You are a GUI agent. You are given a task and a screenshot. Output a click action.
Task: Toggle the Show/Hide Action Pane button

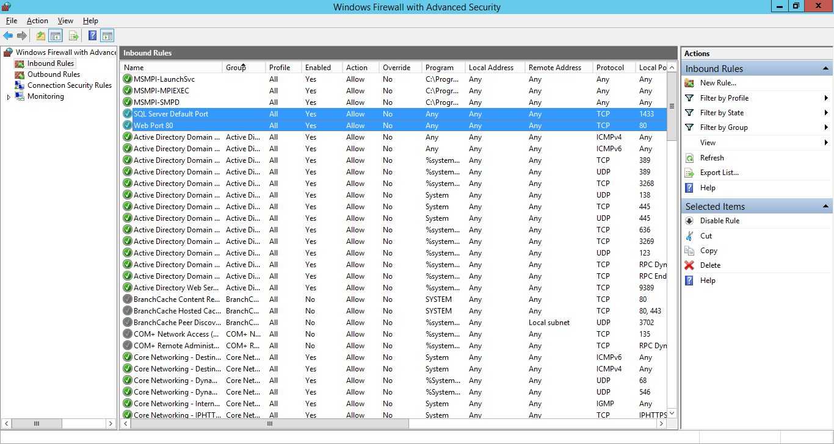point(107,36)
